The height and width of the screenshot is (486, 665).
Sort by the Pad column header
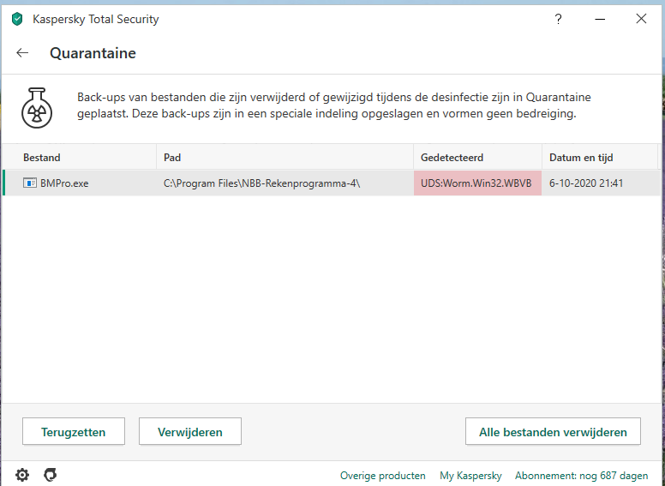(x=285, y=158)
